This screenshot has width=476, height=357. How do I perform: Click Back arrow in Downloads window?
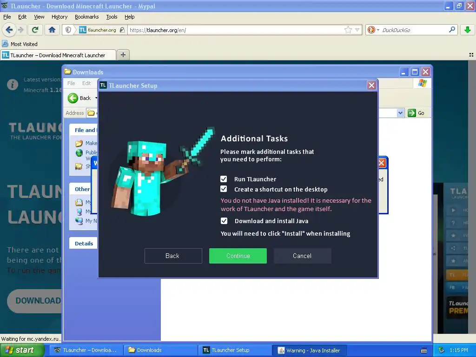click(x=73, y=98)
